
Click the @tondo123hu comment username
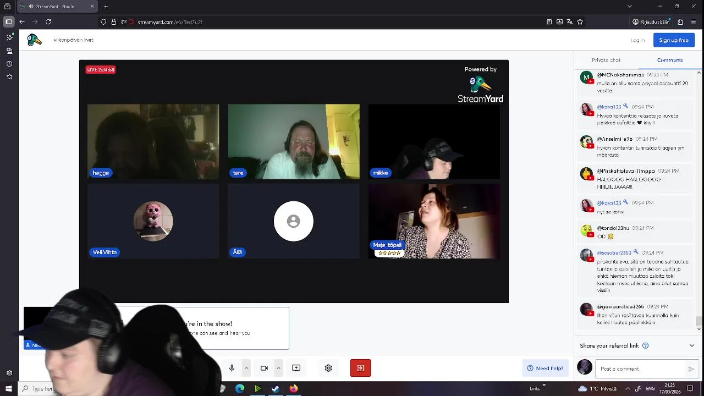613,228
